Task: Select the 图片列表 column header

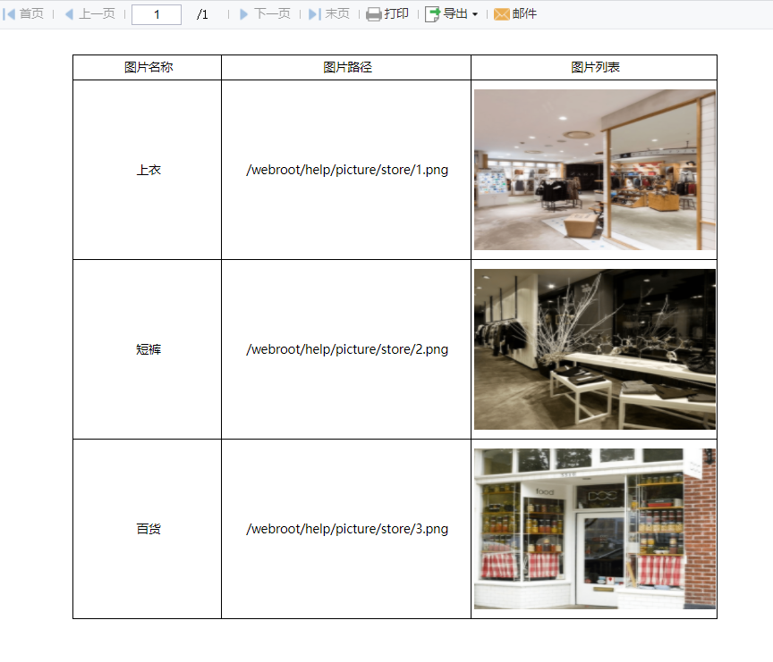Action: point(595,67)
